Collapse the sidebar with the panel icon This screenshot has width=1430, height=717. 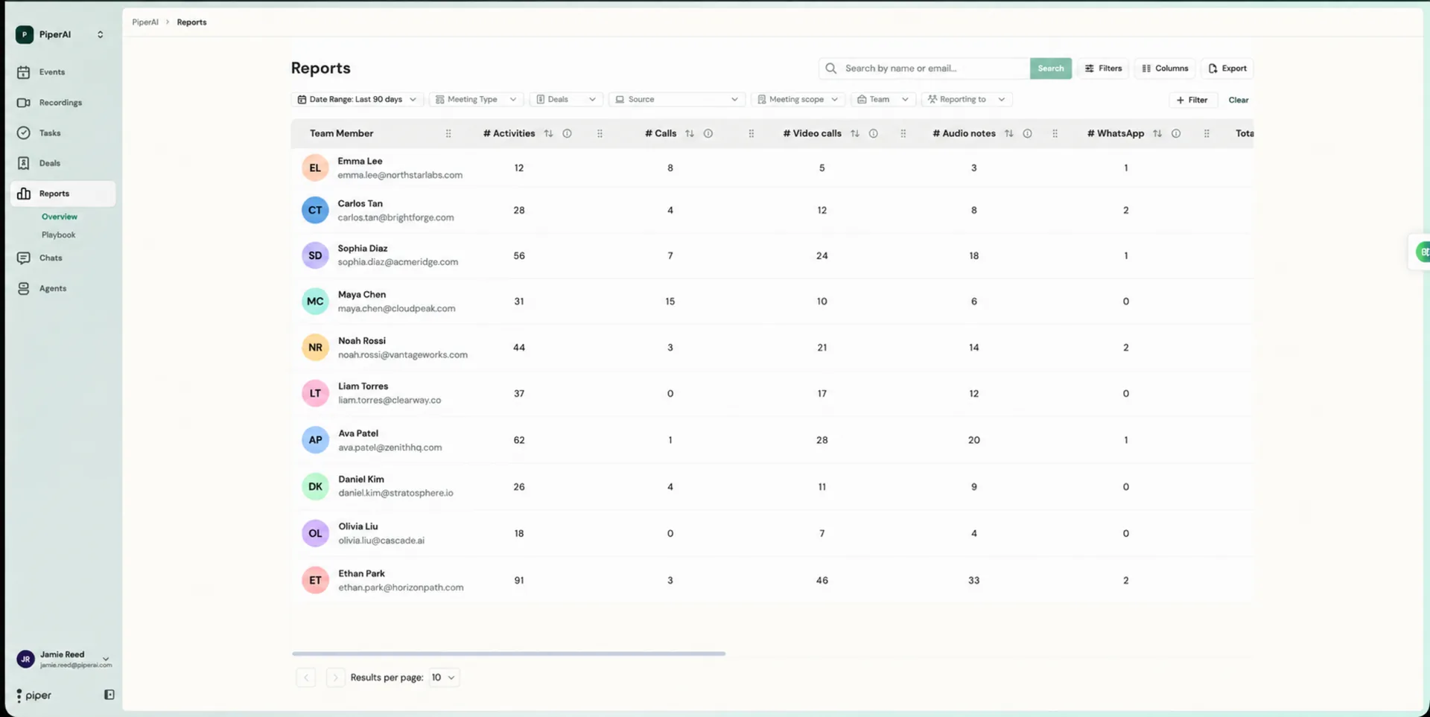109,695
